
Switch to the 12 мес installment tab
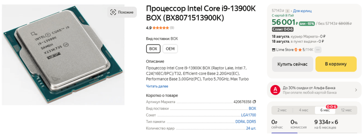click(x=346, y=110)
